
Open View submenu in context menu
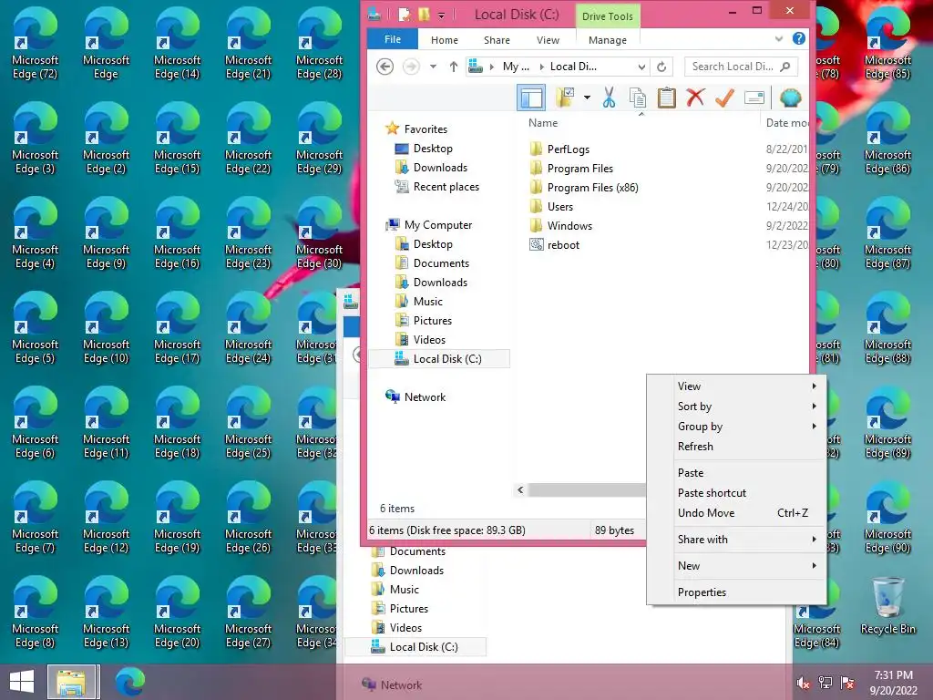coord(736,386)
